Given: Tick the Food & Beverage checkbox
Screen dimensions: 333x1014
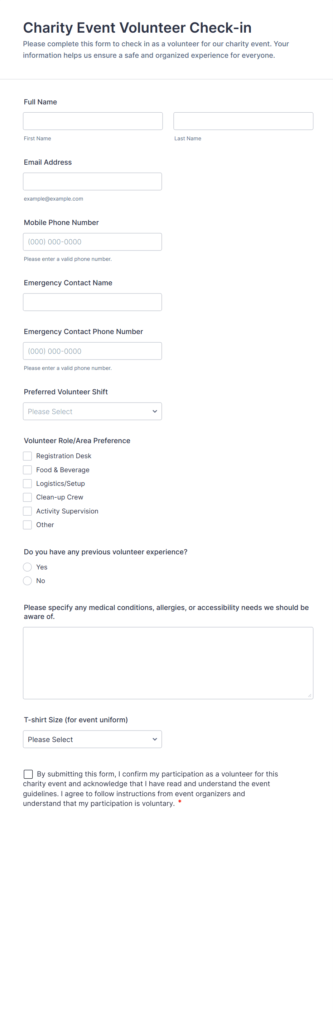Looking at the screenshot, I should [x=28, y=470].
